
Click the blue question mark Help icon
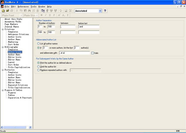(105, 11)
